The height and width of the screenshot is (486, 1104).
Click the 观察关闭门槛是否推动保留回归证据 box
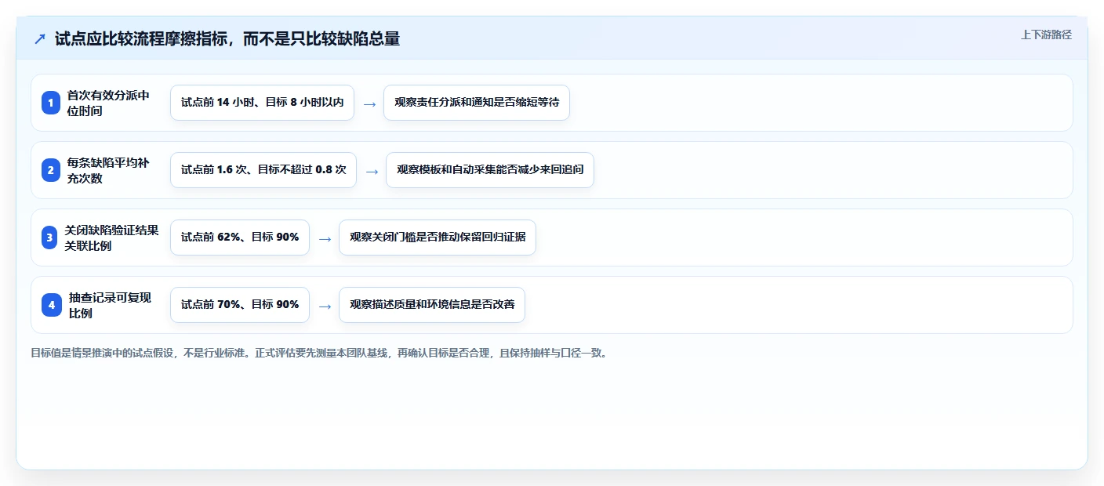coord(438,238)
